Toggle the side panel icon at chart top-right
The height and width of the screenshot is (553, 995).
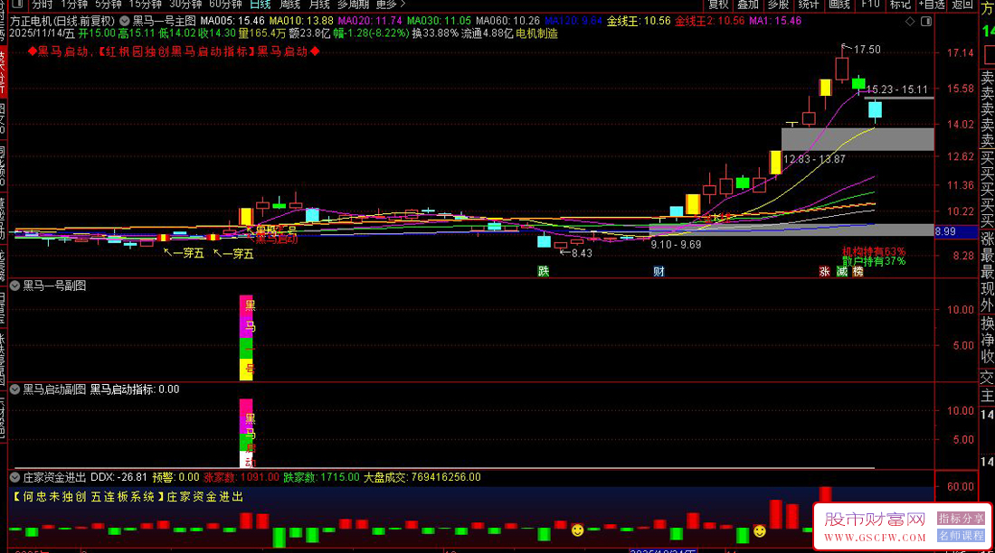pyautogui.click(x=926, y=22)
